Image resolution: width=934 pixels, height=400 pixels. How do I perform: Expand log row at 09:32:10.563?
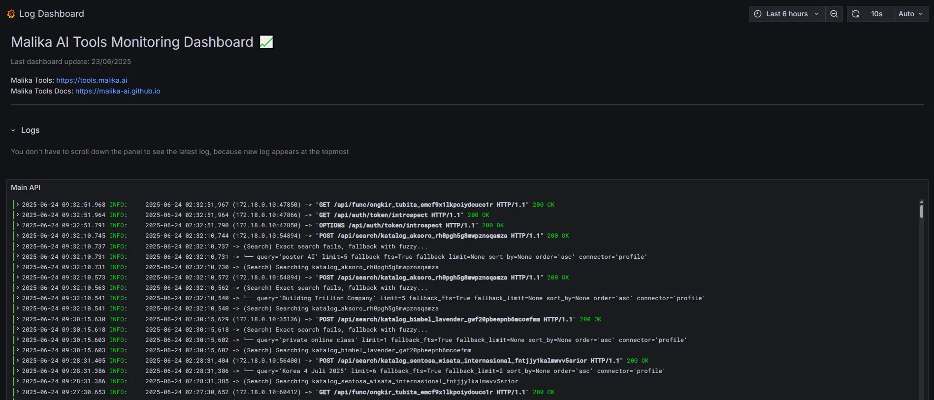coord(18,287)
